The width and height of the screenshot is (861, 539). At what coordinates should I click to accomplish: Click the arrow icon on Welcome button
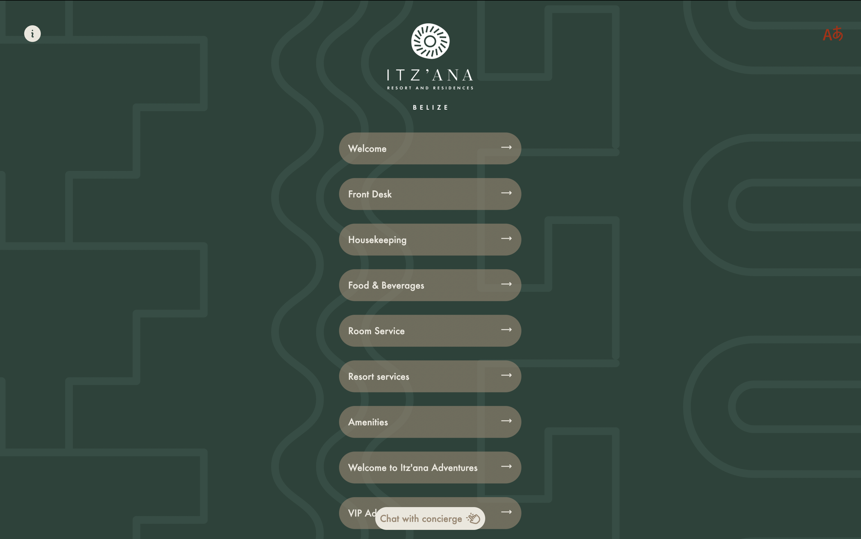tap(507, 147)
